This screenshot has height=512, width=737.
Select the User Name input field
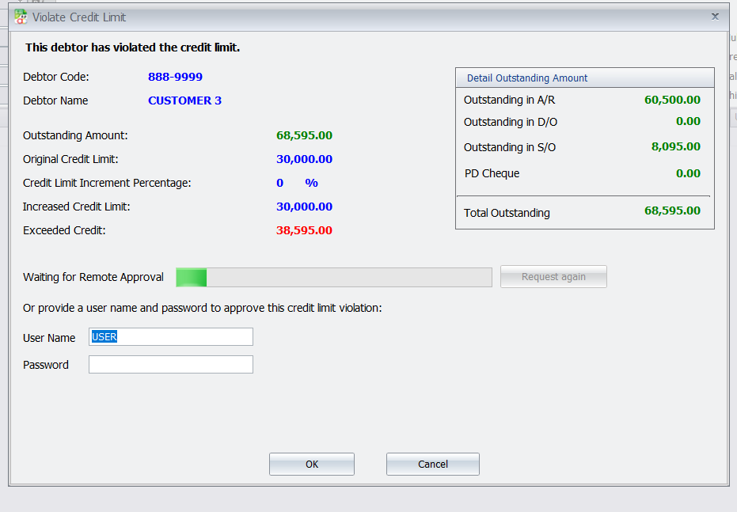170,336
